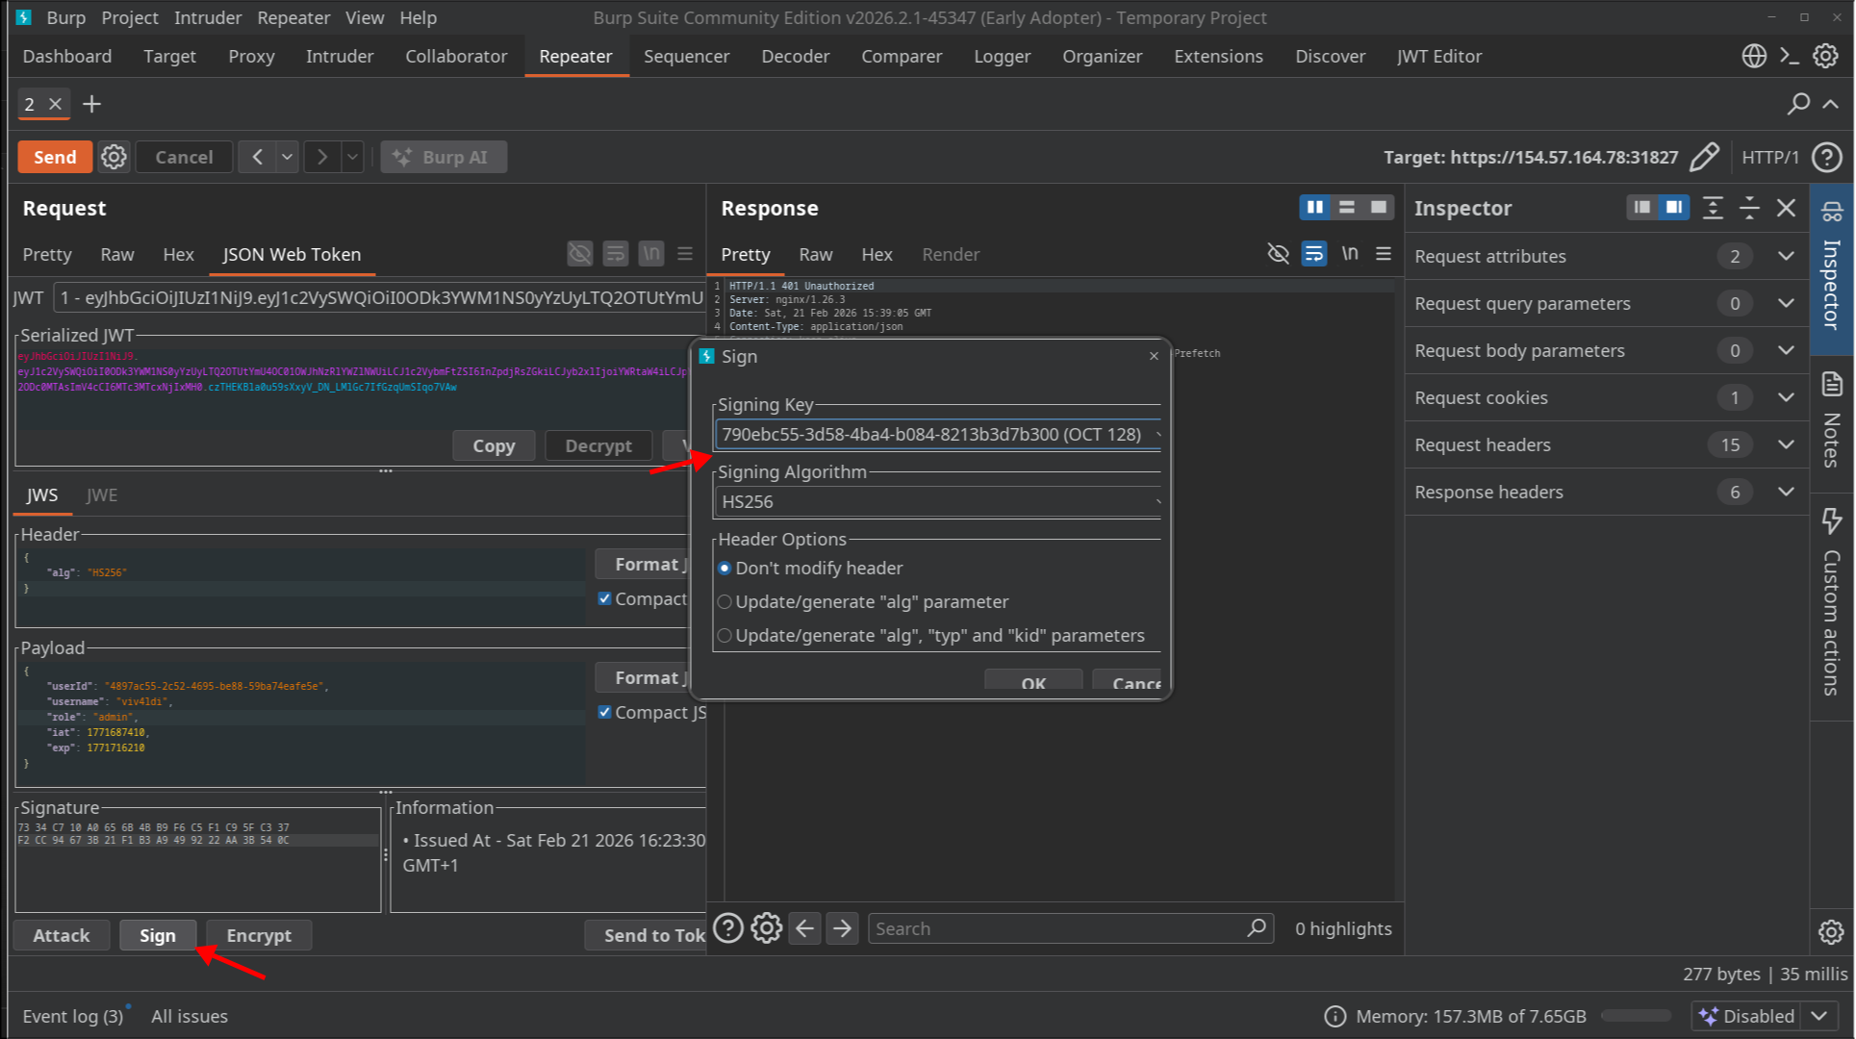Select Update/generate "alg", "typ" and "kid" radio
The height and width of the screenshot is (1039, 1856).
(725, 636)
